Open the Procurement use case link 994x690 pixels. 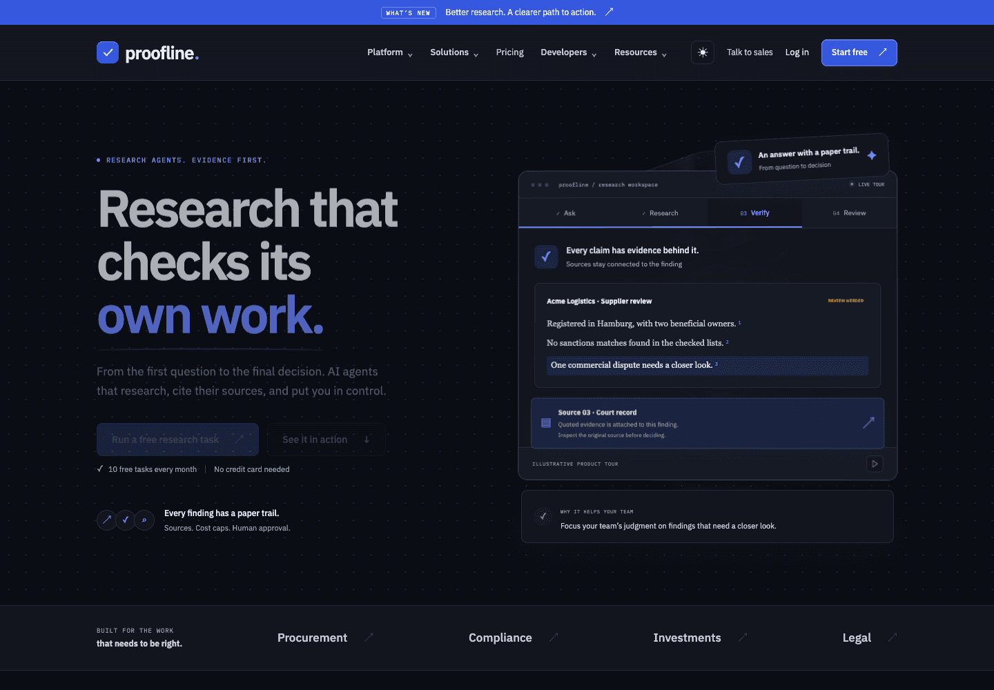pos(325,638)
